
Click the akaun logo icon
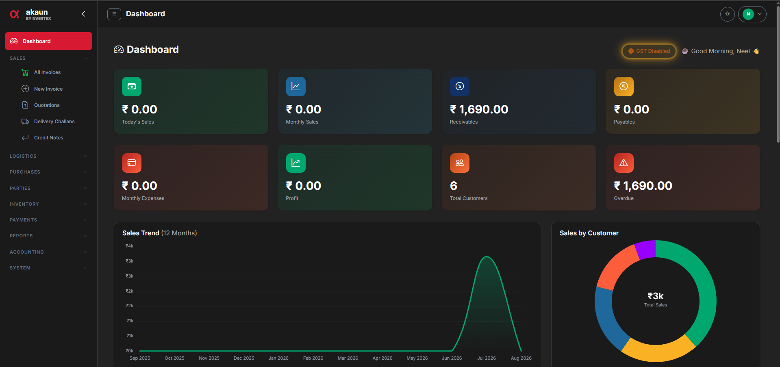click(15, 14)
